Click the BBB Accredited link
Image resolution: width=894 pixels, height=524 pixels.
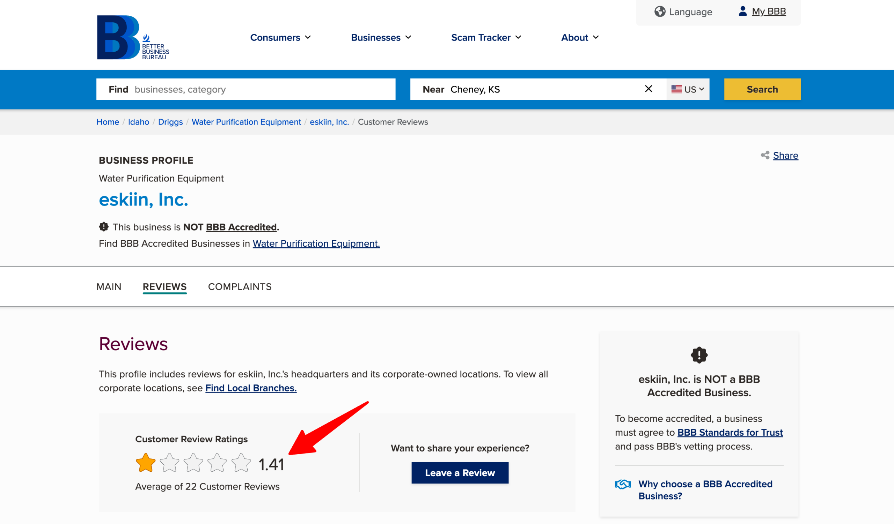pyautogui.click(x=241, y=227)
